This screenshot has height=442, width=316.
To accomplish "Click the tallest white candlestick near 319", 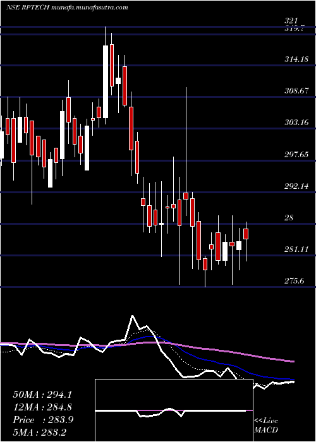I will pos(106,81).
